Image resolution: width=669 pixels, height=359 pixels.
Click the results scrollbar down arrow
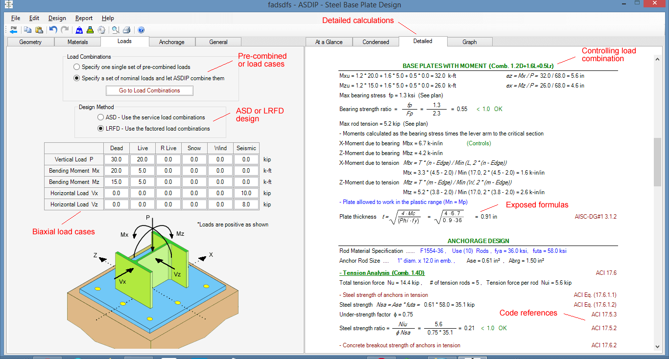658,346
